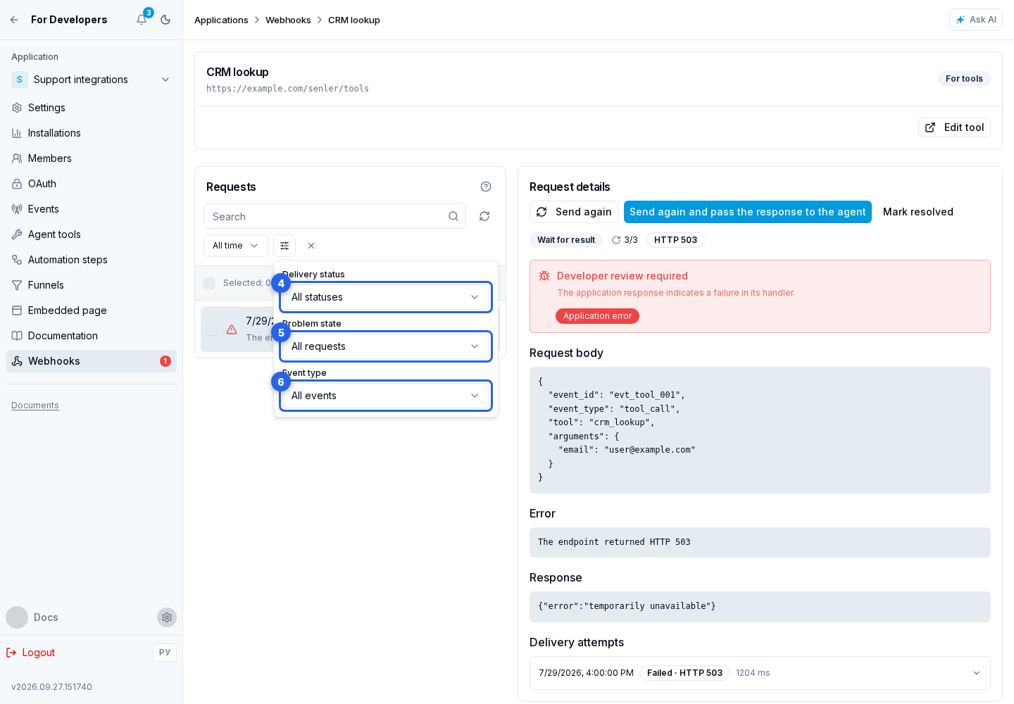The height and width of the screenshot is (704, 1014).
Task: Open the All time range dropdown
Action: 236,246
